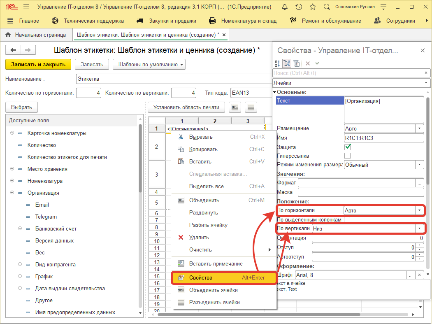Click the Отступ spinner up arrow
The width and height of the screenshot is (432, 324).
click(x=420, y=246)
